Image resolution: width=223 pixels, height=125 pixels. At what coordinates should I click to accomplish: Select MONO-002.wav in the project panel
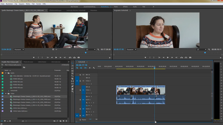[17, 85]
